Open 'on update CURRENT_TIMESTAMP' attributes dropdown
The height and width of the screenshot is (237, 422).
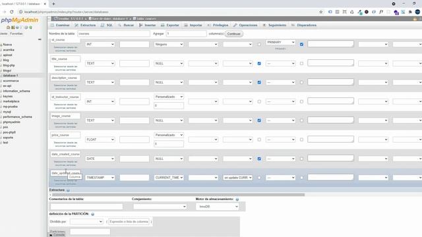237,178
